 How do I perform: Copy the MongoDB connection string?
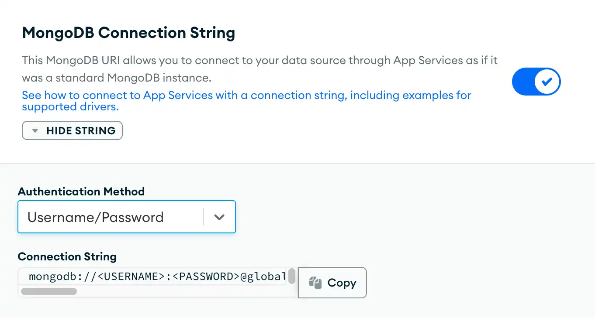pyautogui.click(x=332, y=283)
